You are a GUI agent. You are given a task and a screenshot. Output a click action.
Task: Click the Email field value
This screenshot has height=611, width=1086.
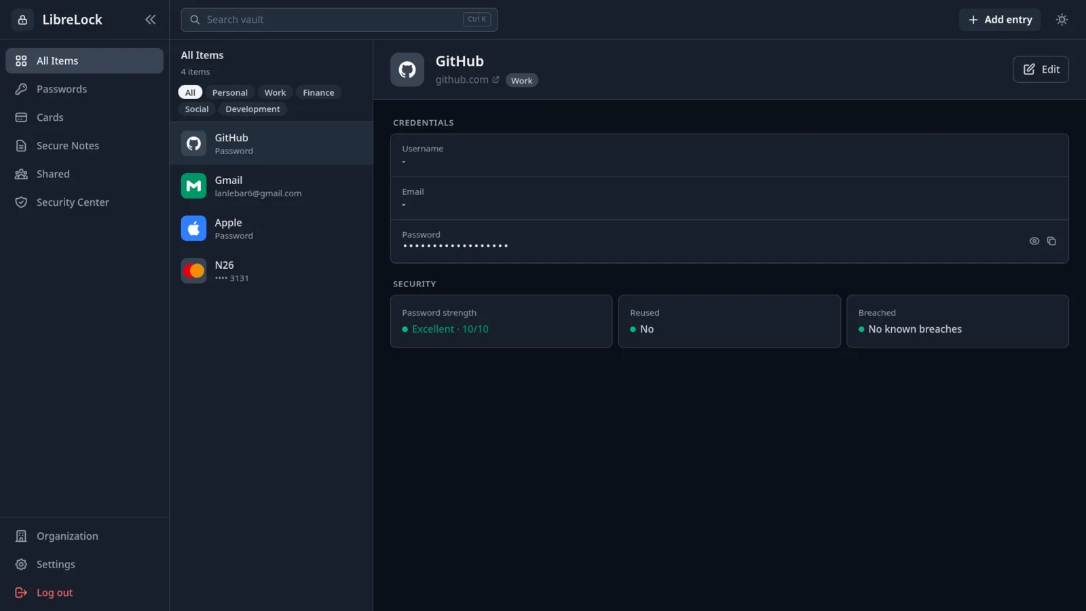click(404, 204)
